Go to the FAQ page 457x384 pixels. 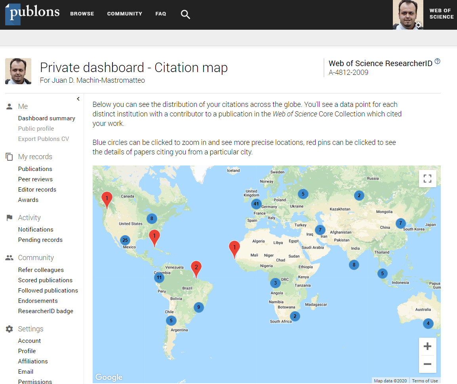[x=160, y=14]
